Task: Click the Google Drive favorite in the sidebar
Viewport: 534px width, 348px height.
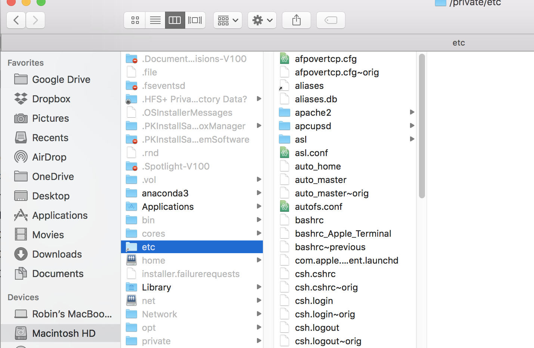Action: point(61,79)
